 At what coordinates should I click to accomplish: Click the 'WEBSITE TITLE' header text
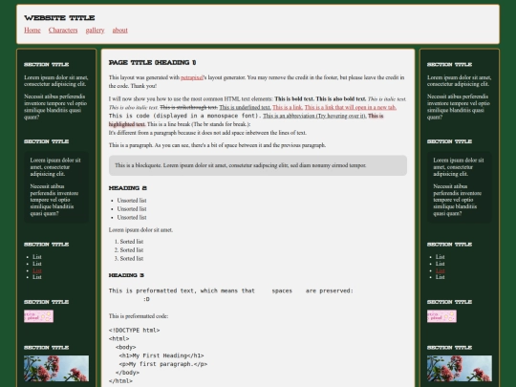(59, 18)
